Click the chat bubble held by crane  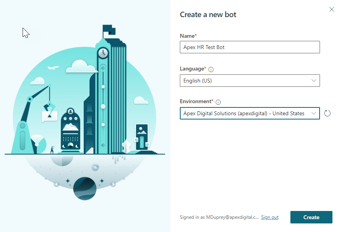(49, 116)
